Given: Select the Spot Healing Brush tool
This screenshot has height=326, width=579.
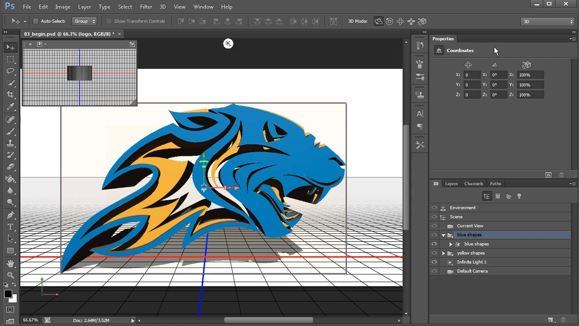Looking at the screenshot, I should 10,120.
